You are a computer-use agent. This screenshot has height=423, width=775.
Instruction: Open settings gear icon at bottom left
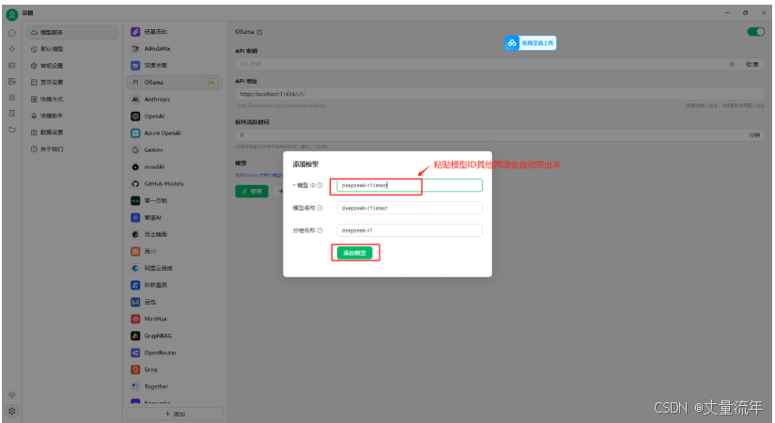12,411
